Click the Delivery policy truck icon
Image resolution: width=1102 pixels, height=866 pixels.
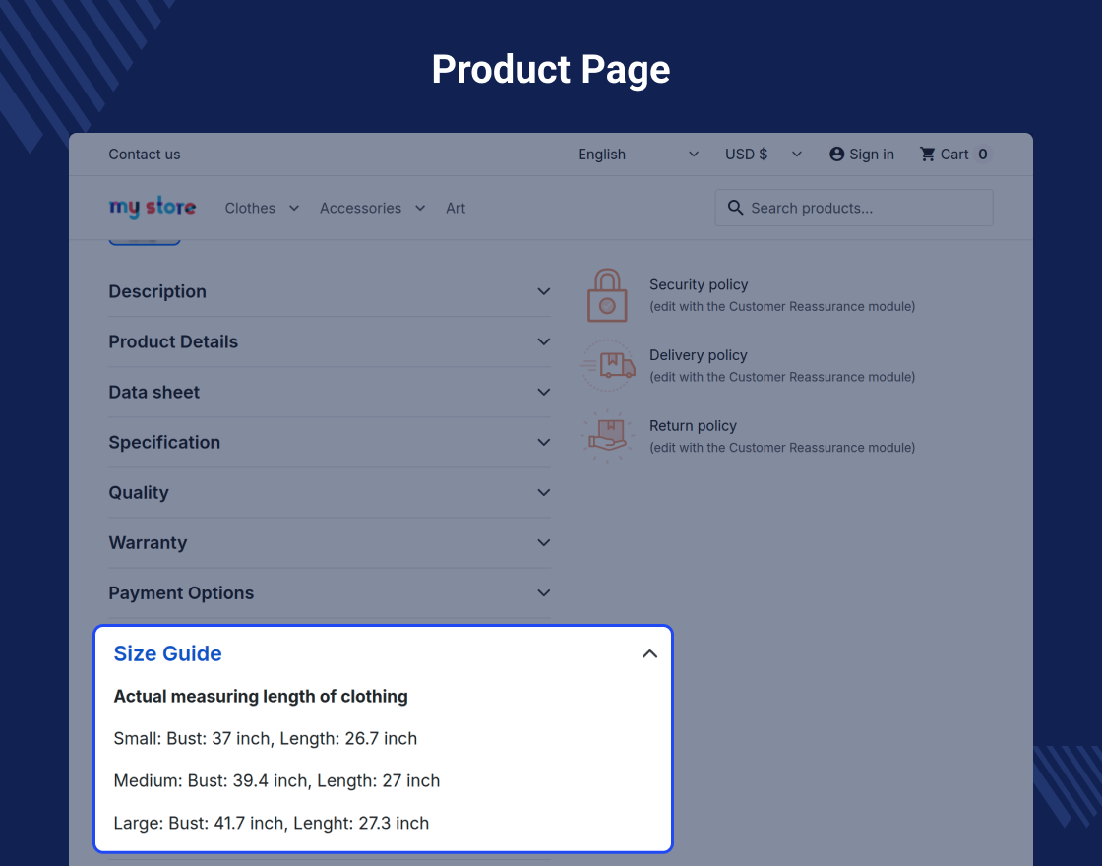point(607,365)
